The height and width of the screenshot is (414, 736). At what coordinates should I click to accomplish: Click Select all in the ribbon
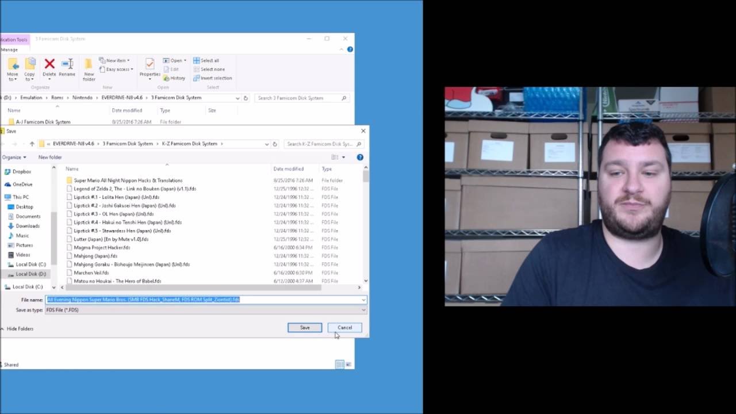[x=206, y=60]
